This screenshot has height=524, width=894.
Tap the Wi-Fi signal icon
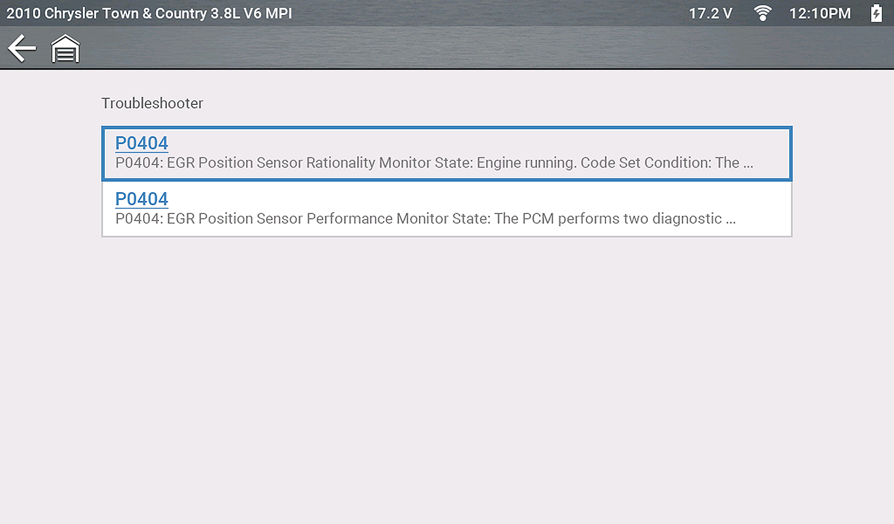(762, 13)
